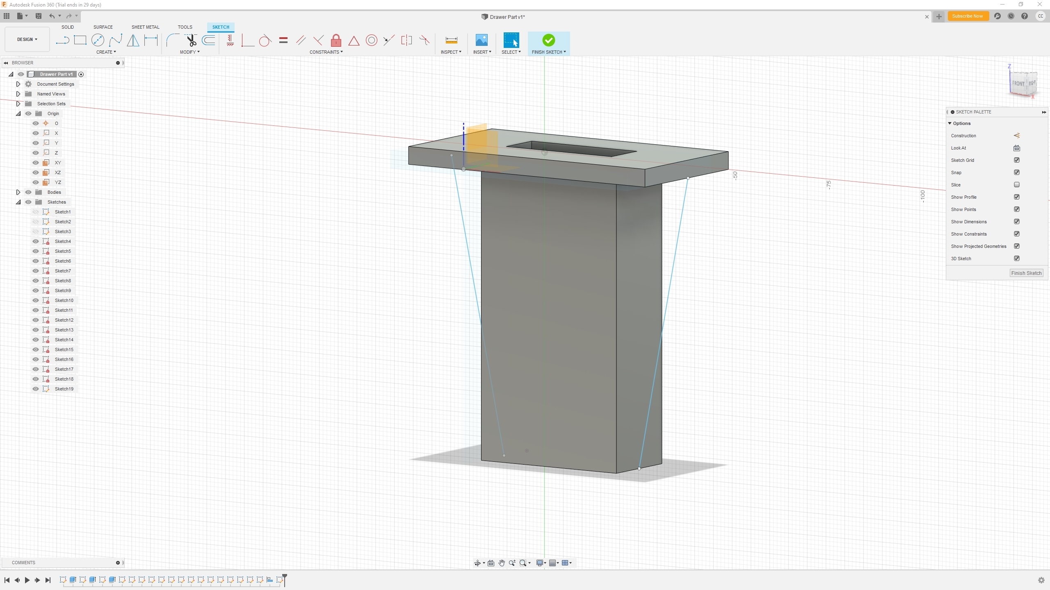This screenshot has width=1050, height=590.
Task: Switch to the SURFACE tab
Action: point(103,27)
